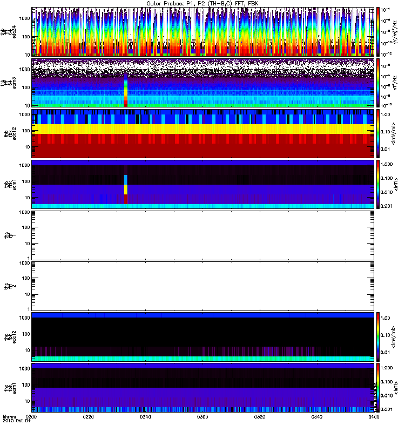Click the '2010 Oct 04' date label
Viewport: 405px width, 432px height.
pos(17,421)
